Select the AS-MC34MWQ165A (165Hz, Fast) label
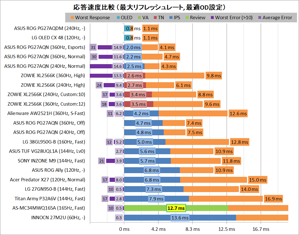This screenshot has height=235, width=299. point(49,208)
